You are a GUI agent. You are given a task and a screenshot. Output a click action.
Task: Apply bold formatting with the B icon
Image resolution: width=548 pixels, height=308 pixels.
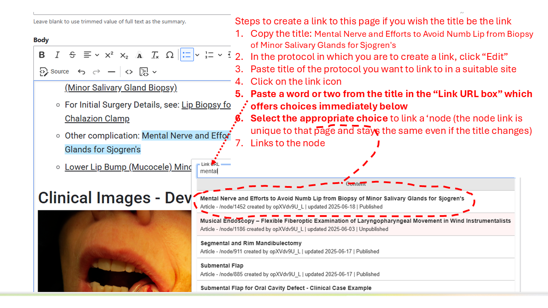click(42, 55)
